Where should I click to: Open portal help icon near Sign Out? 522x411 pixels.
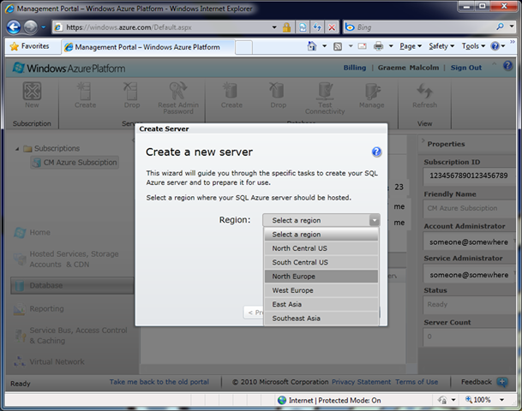pyautogui.click(x=507, y=66)
